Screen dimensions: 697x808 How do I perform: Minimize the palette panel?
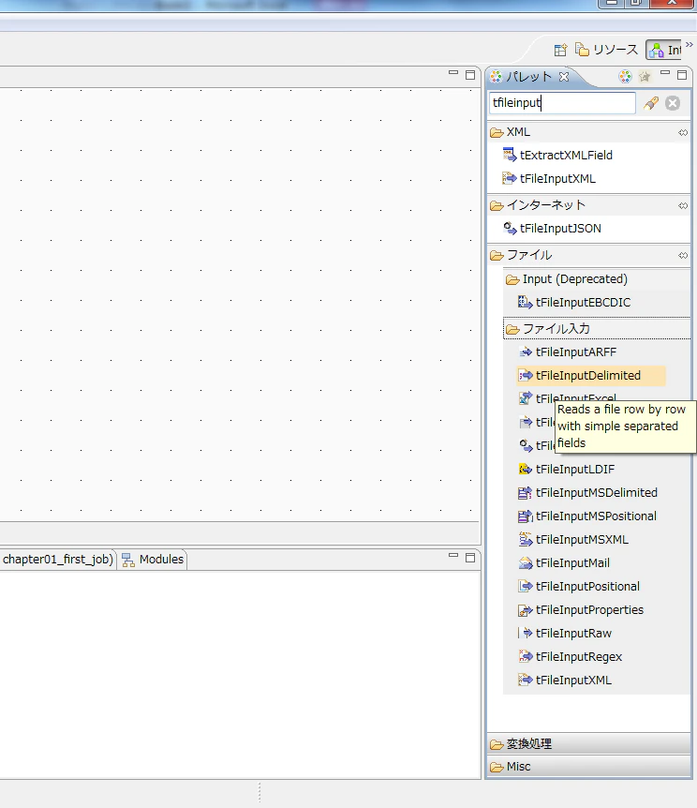[x=665, y=73]
